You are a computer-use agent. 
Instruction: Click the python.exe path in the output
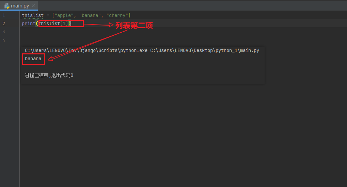[x=86, y=50]
